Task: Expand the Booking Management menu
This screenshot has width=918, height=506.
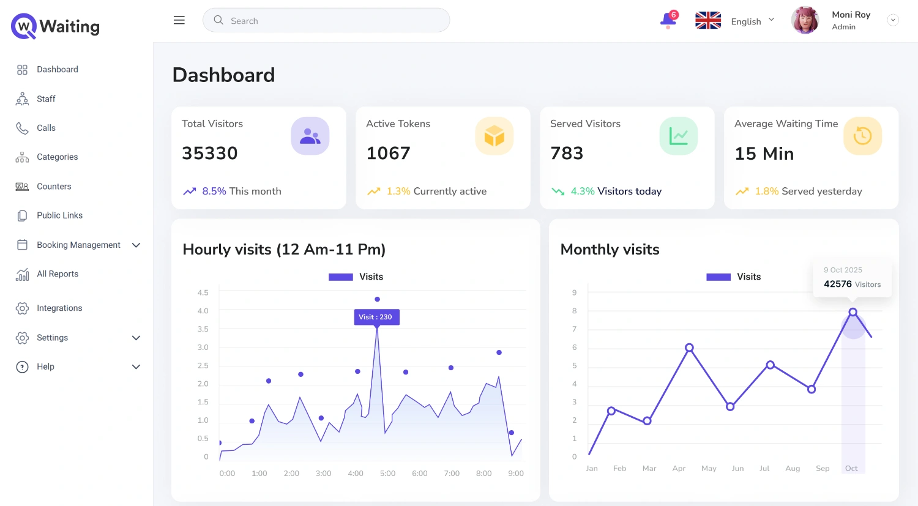Action: pyautogui.click(x=136, y=245)
